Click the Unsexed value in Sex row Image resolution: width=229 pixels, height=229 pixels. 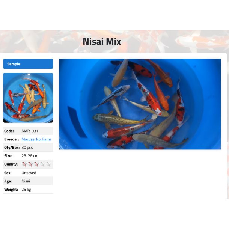[29, 173]
